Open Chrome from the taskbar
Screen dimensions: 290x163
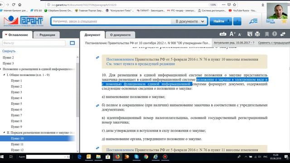(x=146, y=157)
